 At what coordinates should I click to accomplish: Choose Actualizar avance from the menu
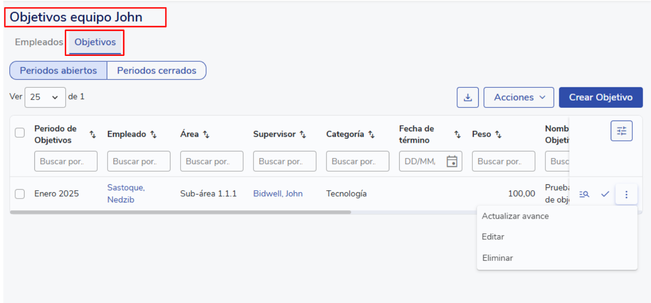[x=515, y=216]
